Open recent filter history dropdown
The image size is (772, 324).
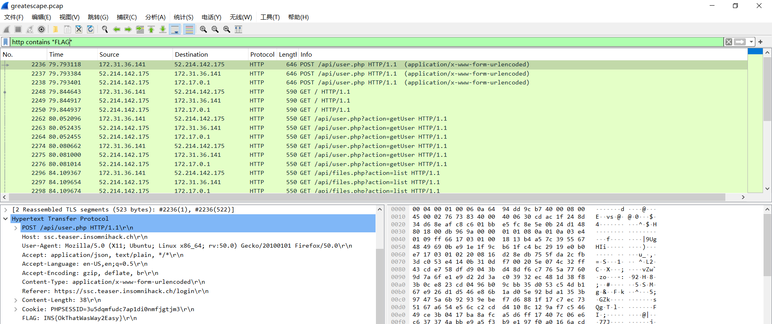tap(751, 42)
